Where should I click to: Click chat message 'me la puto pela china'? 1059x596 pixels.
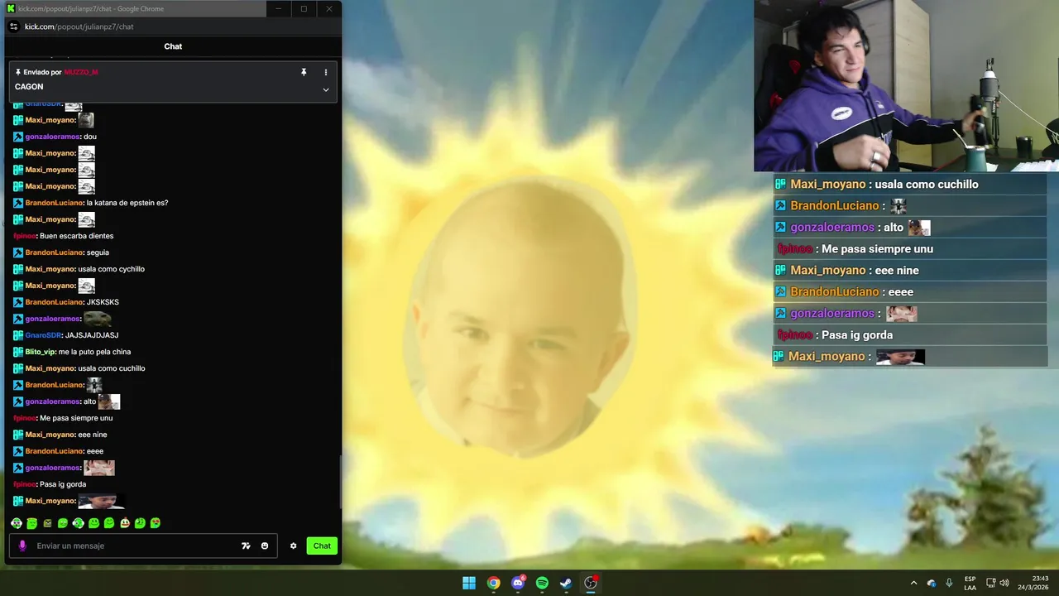coord(94,352)
